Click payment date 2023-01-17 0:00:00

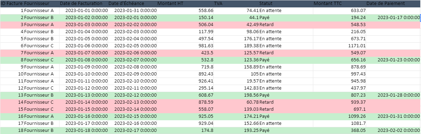click(393, 18)
